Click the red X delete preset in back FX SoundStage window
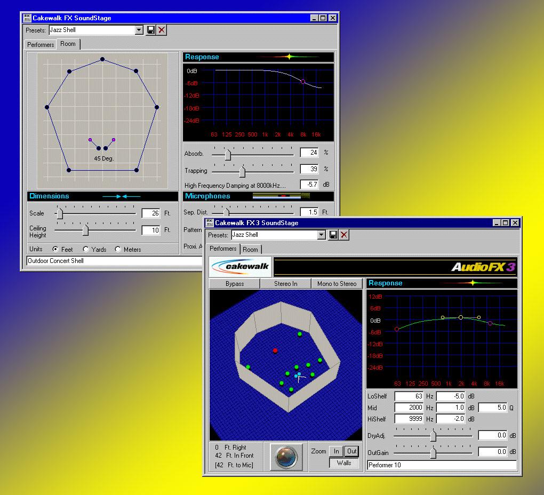The image size is (544, 495). [162, 30]
